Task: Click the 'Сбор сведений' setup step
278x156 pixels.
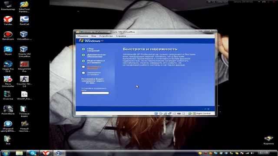Action: click(93, 50)
